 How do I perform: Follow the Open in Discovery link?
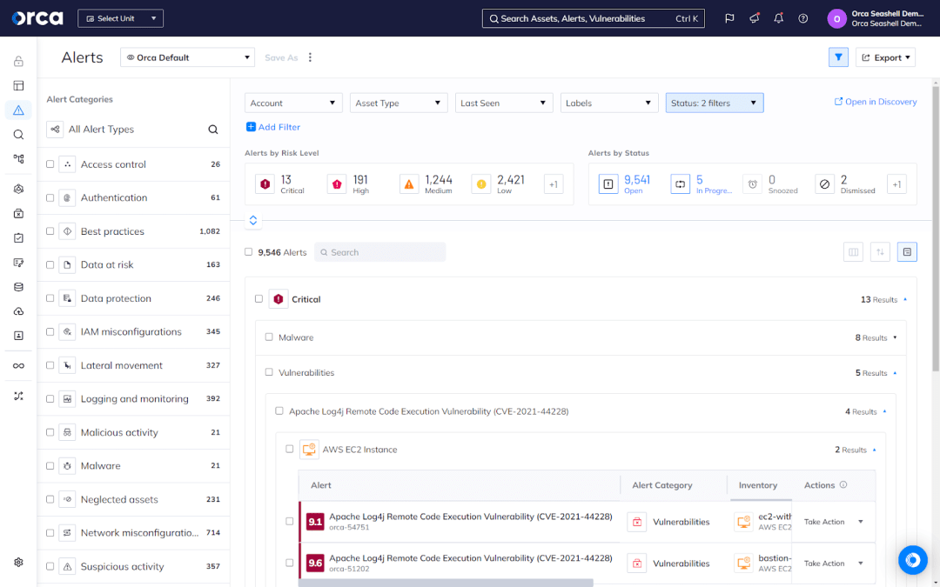pyautogui.click(x=876, y=102)
